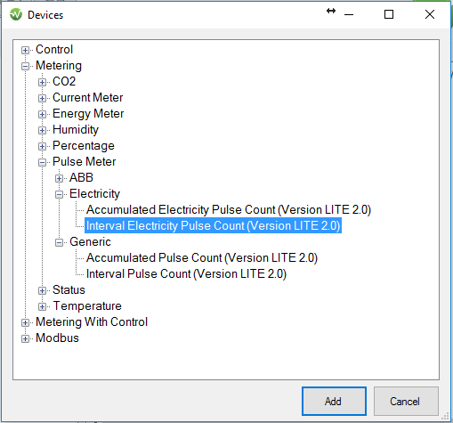The width and height of the screenshot is (453, 423).
Task: Select Accumulated Pulse Count item under Generic
Action: point(202,258)
